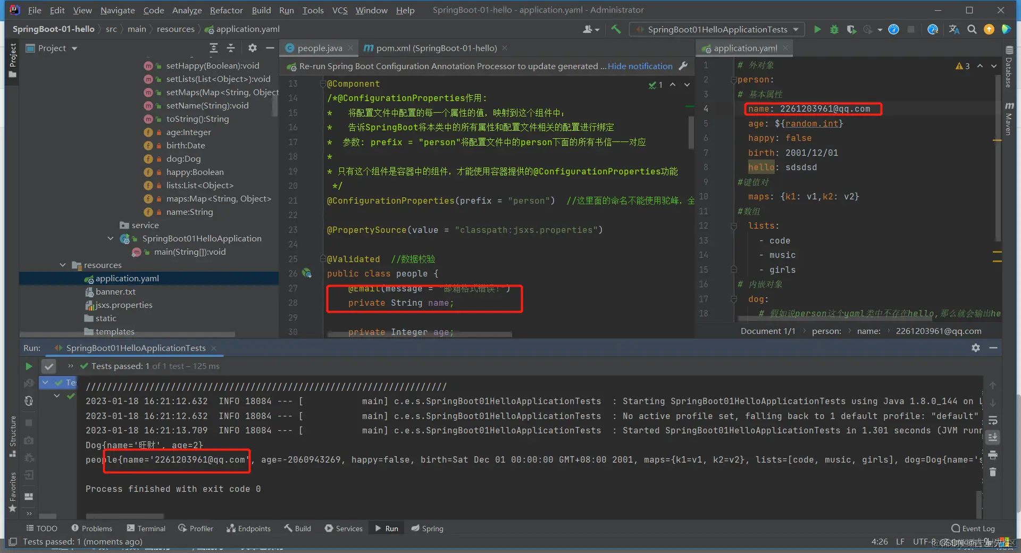The height and width of the screenshot is (553, 1021).
Task: Open the Database side panel
Action: (x=1009, y=67)
